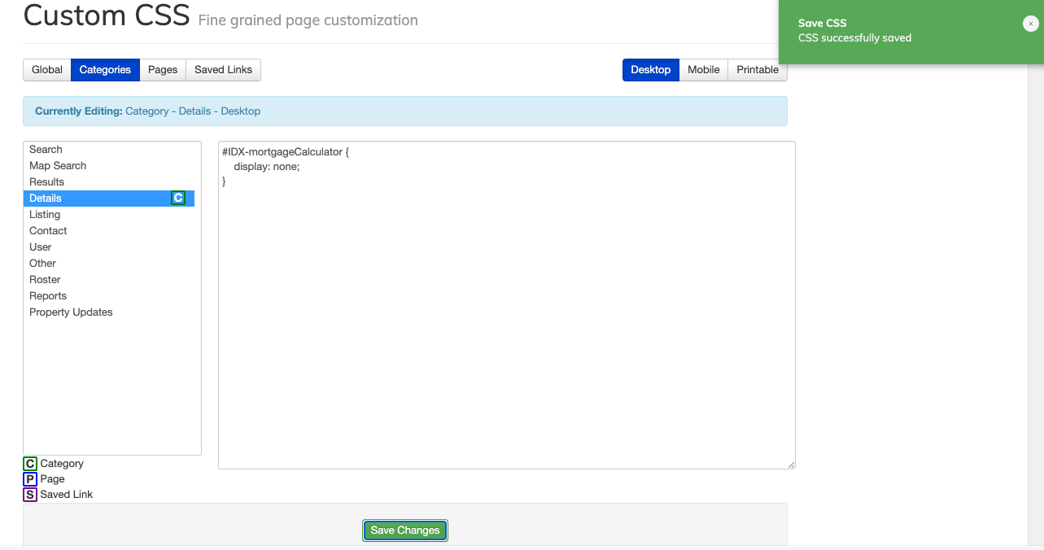Switch to Mobile view
Image resolution: width=1044 pixels, height=550 pixels.
(x=703, y=70)
